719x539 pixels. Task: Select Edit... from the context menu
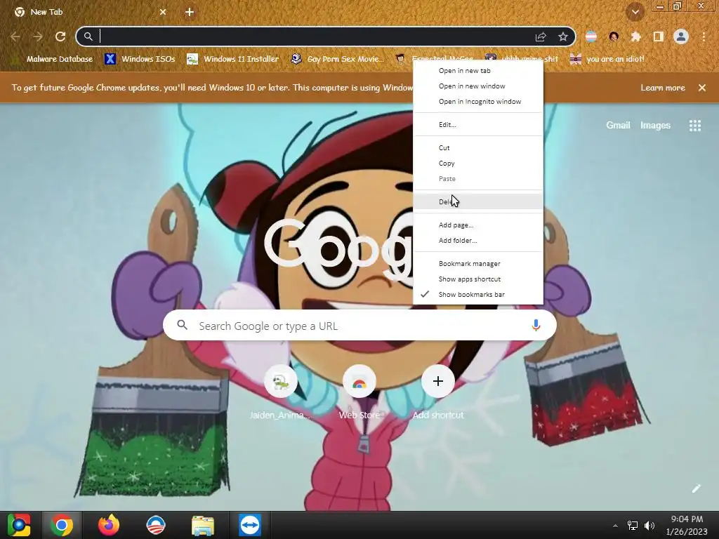pos(478,125)
